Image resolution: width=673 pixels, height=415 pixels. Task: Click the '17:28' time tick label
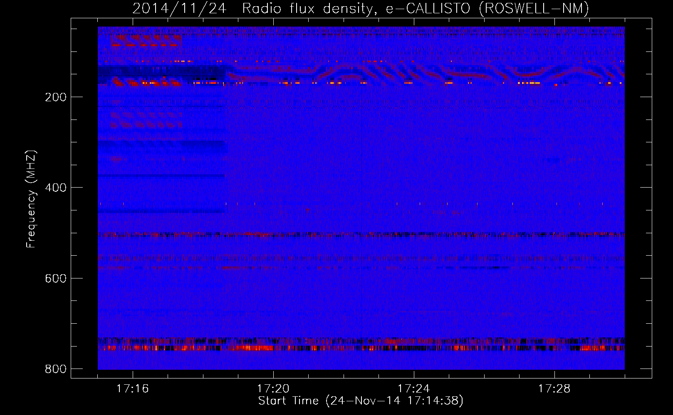pyautogui.click(x=554, y=388)
